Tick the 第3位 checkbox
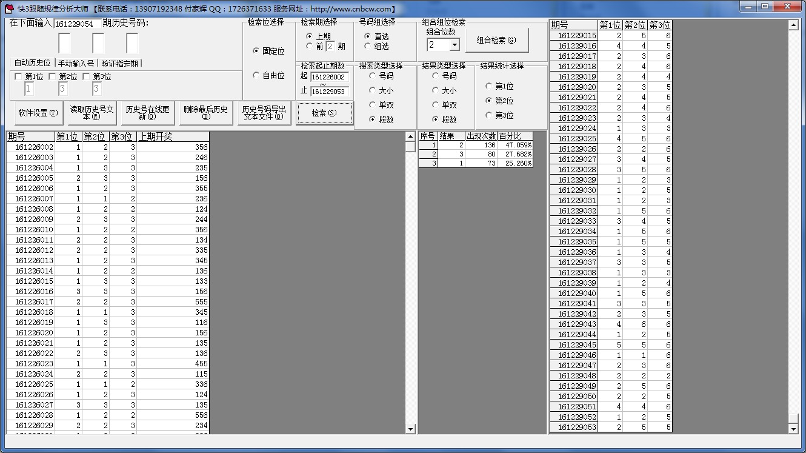806x453 pixels. [86, 77]
